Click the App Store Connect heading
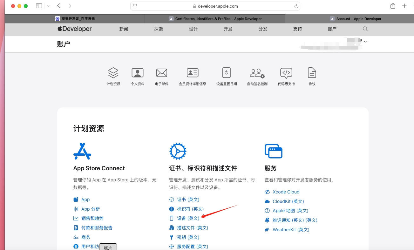The width and height of the screenshot is (414, 250). (99, 168)
